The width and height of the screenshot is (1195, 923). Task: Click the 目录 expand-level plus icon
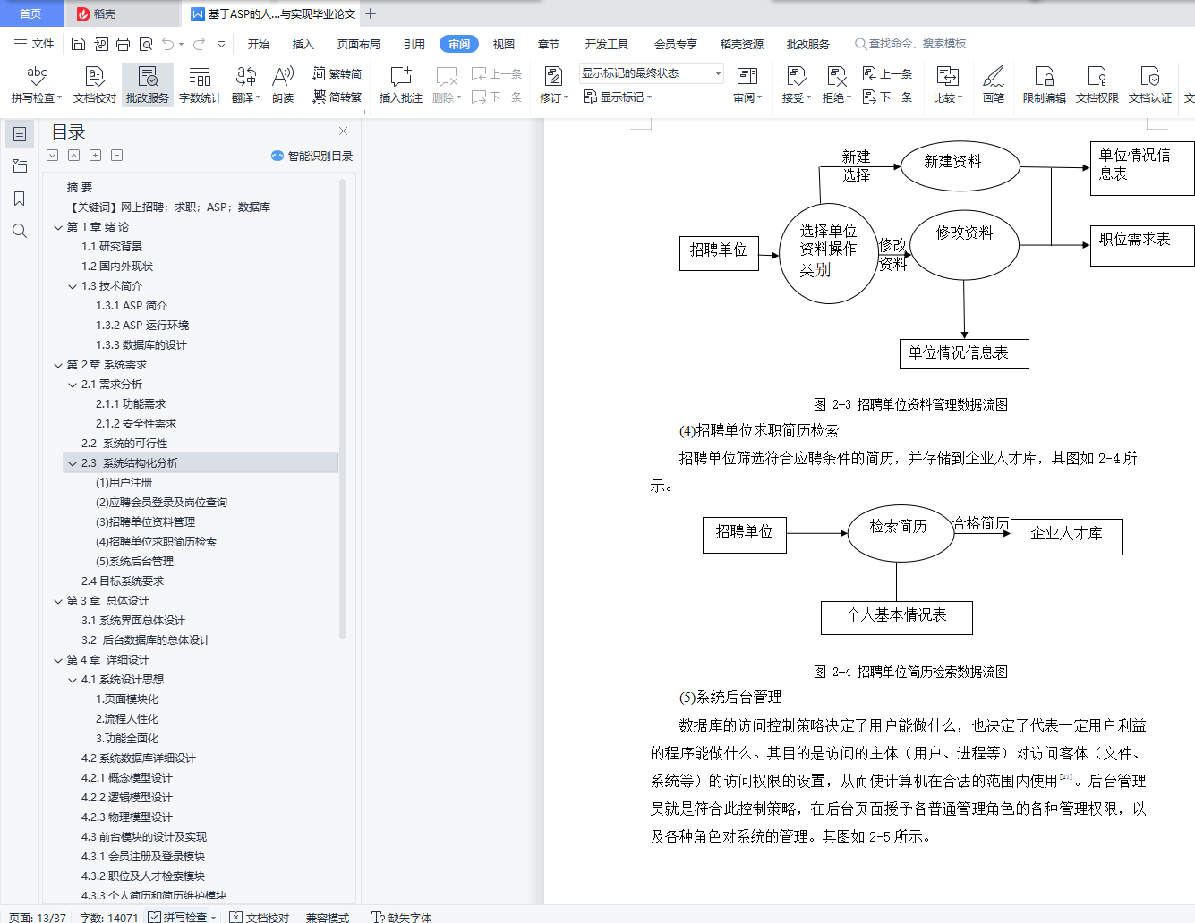pyautogui.click(x=96, y=156)
